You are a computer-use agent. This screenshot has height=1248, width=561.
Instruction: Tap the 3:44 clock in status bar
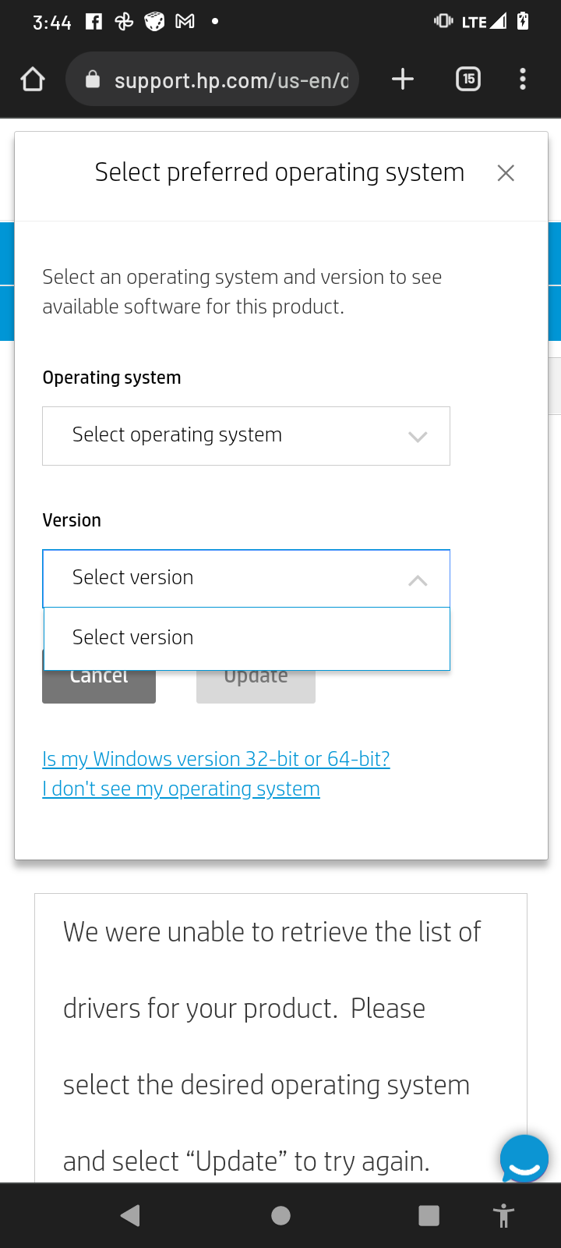[52, 23]
